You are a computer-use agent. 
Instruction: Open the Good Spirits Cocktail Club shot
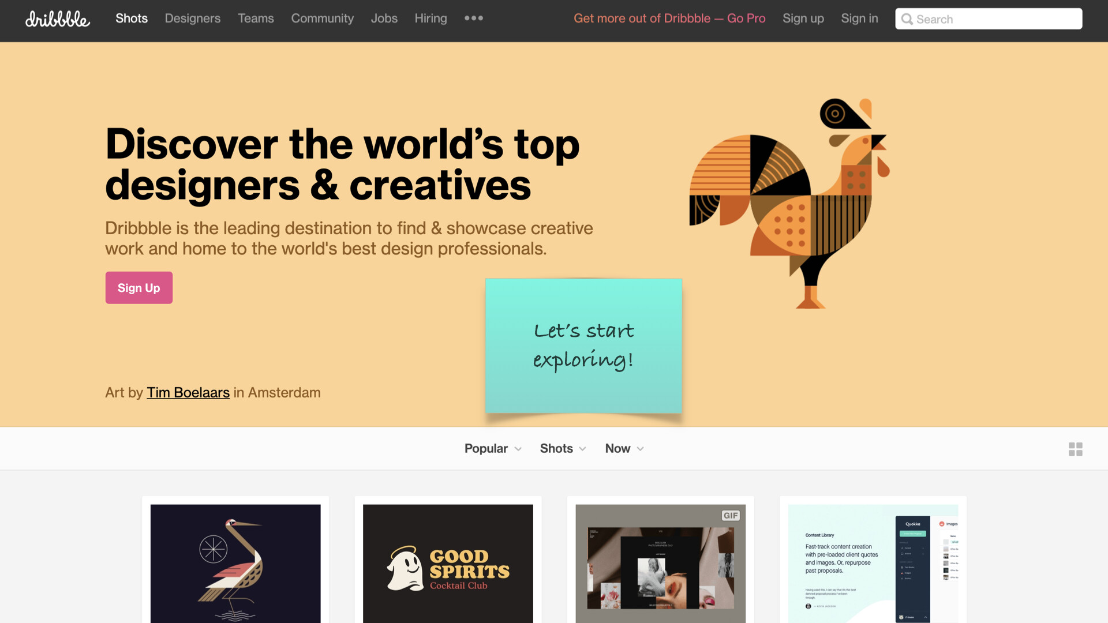coord(448,564)
